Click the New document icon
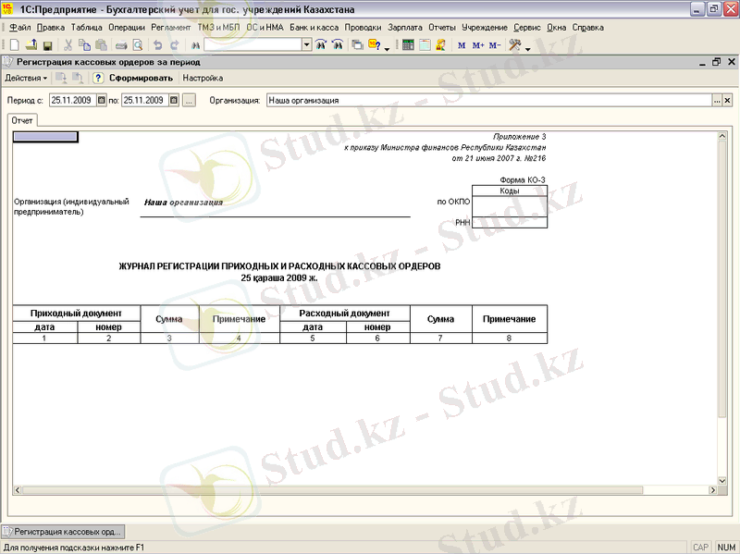The image size is (740, 554). tap(15, 44)
